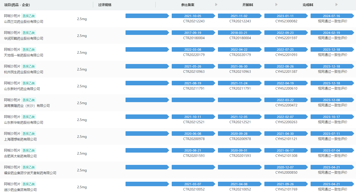Click 医保乙类 tag in the 迪沙药业集团 row
356x194 pixels.
tap(29, 184)
